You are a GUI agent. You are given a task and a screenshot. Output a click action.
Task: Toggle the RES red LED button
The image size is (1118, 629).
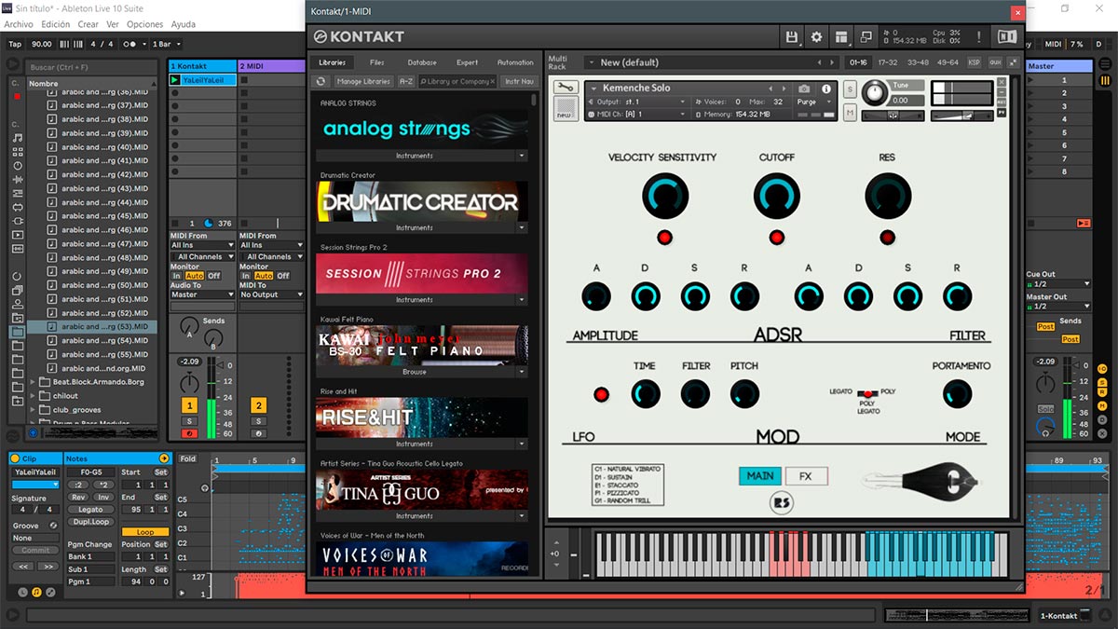point(887,237)
